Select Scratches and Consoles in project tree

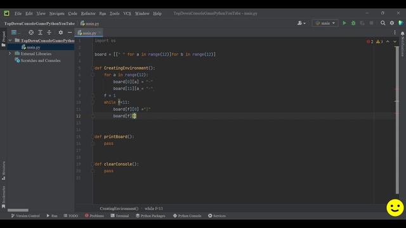41,61
